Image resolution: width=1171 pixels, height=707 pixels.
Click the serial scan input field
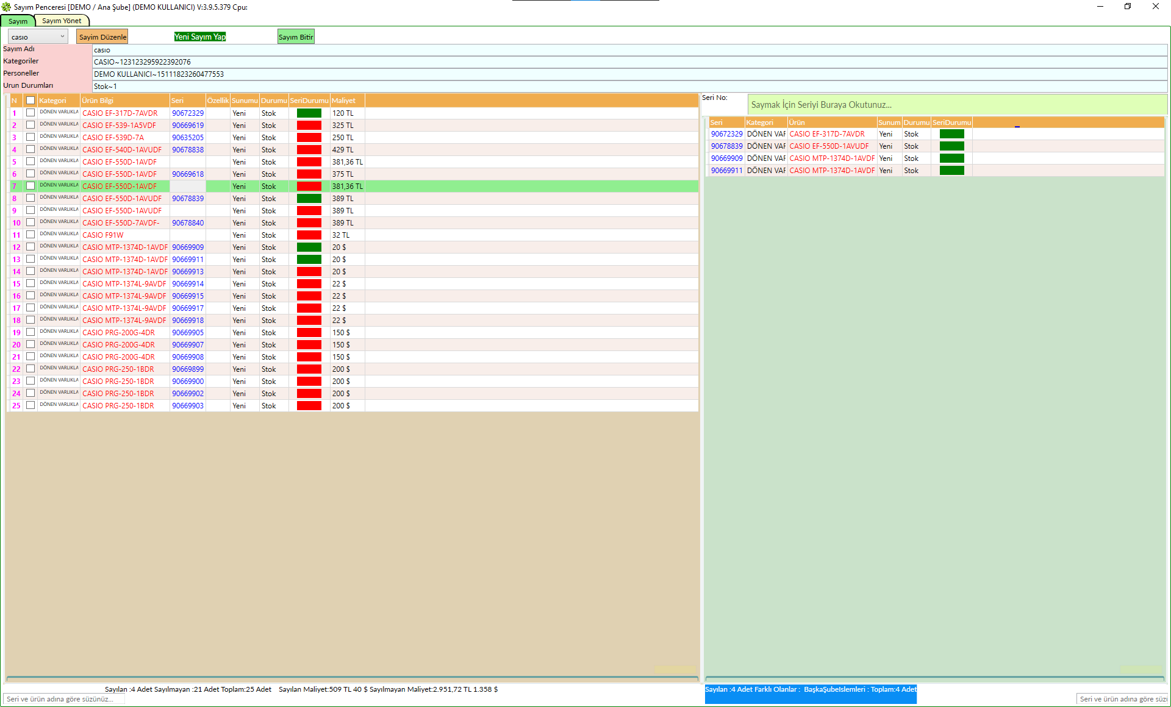(x=957, y=105)
